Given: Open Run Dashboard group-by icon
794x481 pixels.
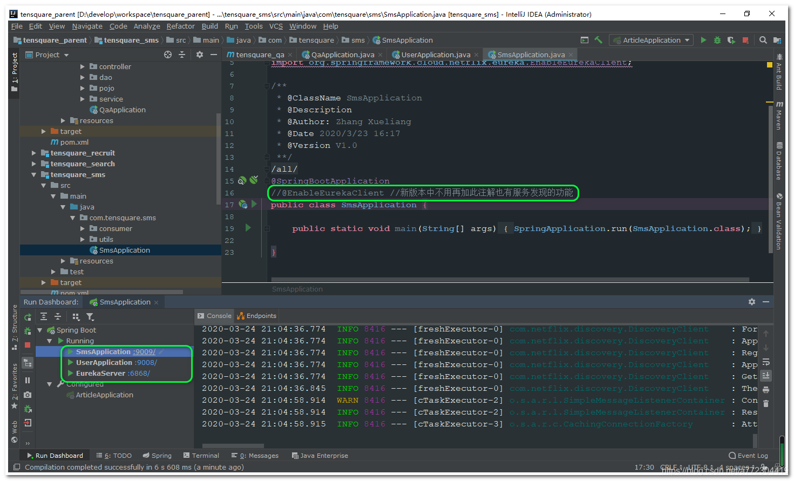Looking at the screenshot, I should click(76, 317).
